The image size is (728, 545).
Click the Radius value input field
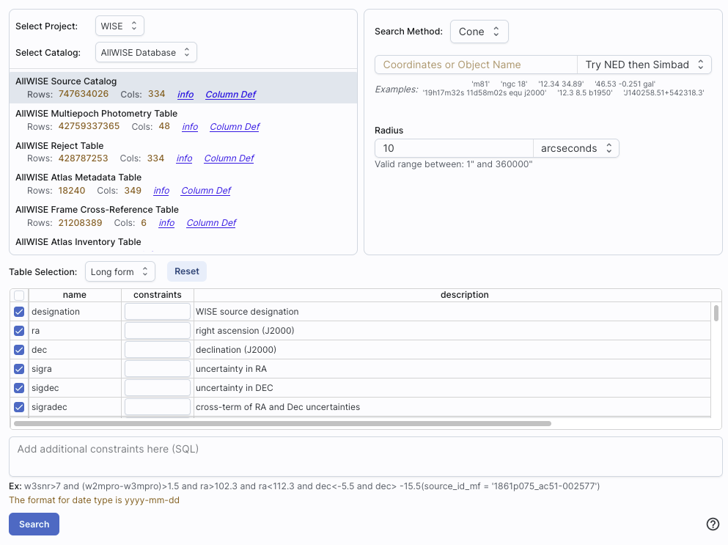[454, 148]
